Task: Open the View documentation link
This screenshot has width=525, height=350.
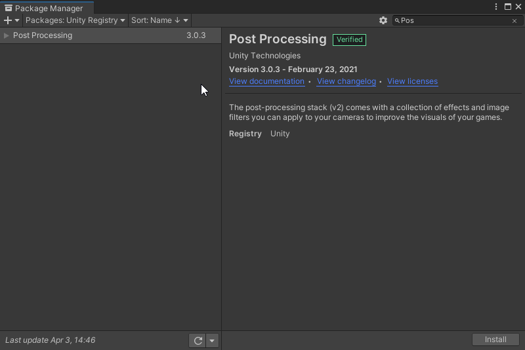Action: (266, 81)
